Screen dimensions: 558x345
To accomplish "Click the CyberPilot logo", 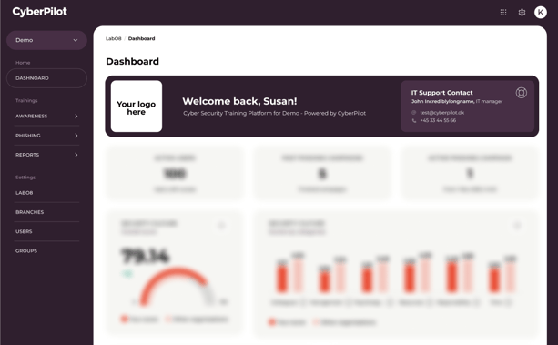I will 39,12.
